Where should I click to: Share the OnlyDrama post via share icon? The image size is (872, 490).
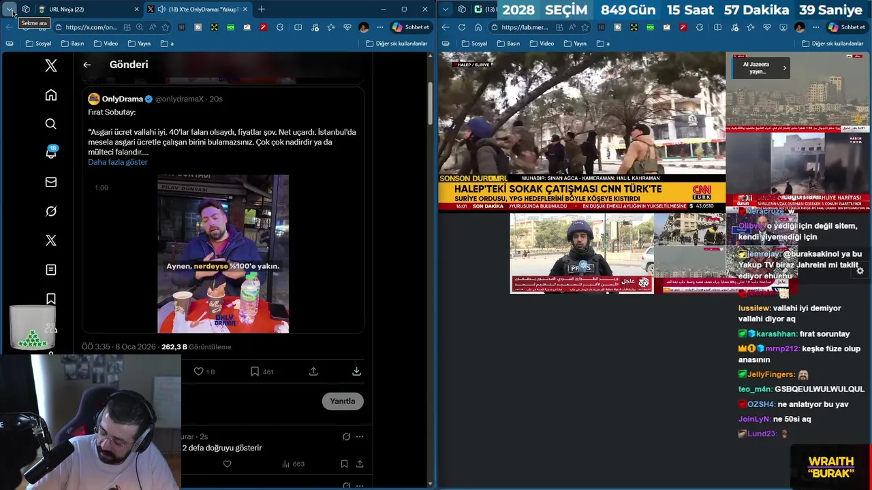(x=313, y=372)
